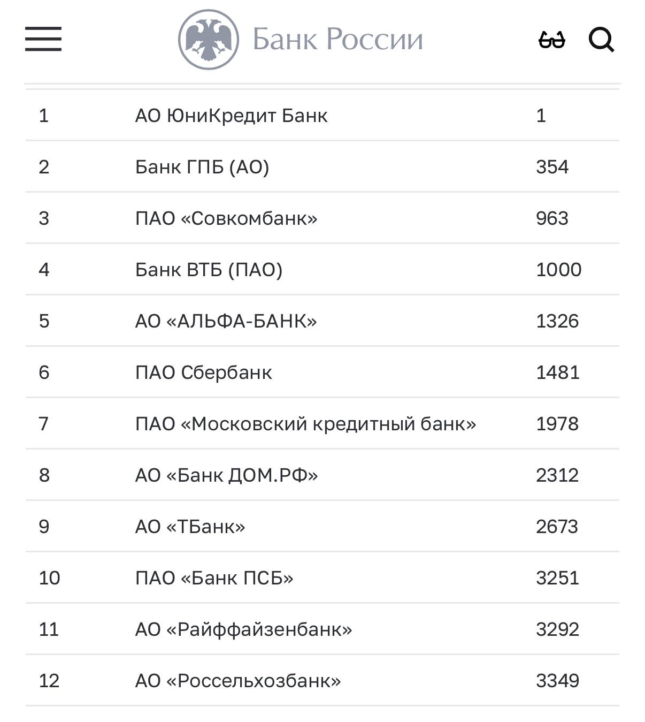Click license number 1481 for Sberbank
The height and width of the screenshot is (722, 645).
coord(557,373)
